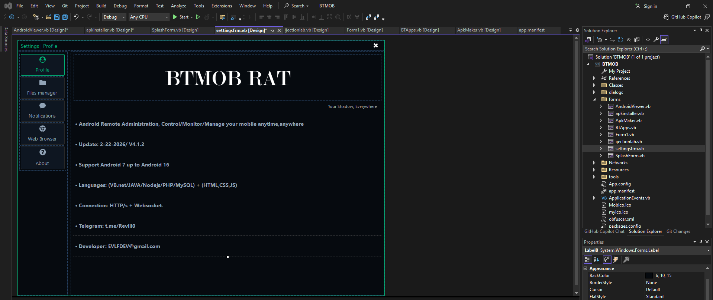Click the GitHub Copilot button
Viewport: 713px width, 300px height.
(682, 17)
